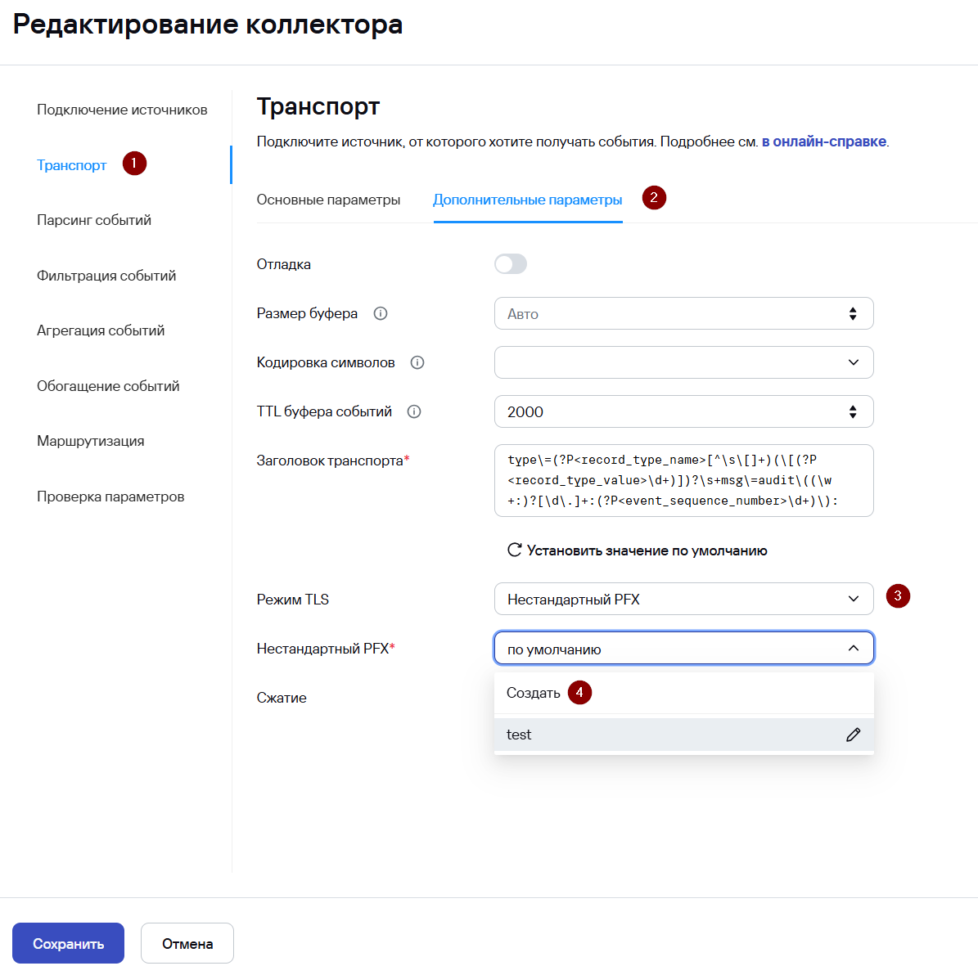Image resolution: width=978 pixels, height=975 pixels.
Task: Click the info icon beside TTL буфера событий
Action: 414,411
